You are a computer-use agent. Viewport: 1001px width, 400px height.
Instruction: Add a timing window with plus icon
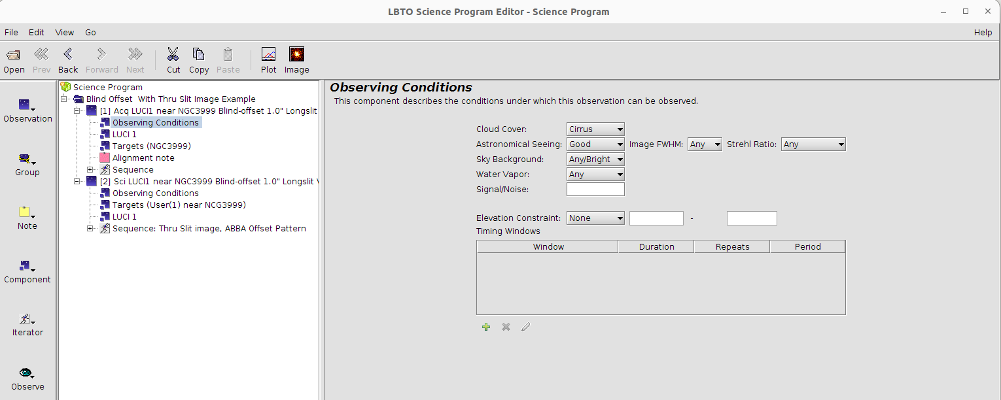pos(486,327)
